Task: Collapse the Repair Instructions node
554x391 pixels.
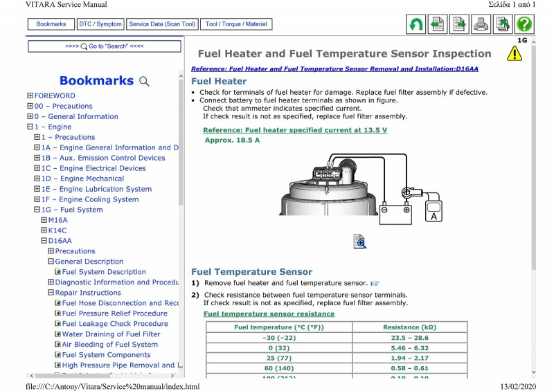Action: pyautogui.click(x=51, y=293)
